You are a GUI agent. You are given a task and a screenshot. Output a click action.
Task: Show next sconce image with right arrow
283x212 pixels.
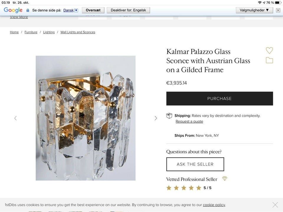[156, 118]
